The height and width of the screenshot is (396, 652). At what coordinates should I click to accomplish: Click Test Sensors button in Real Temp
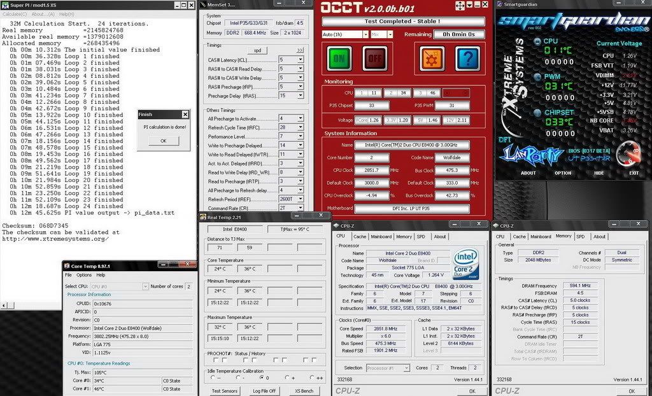225,391
